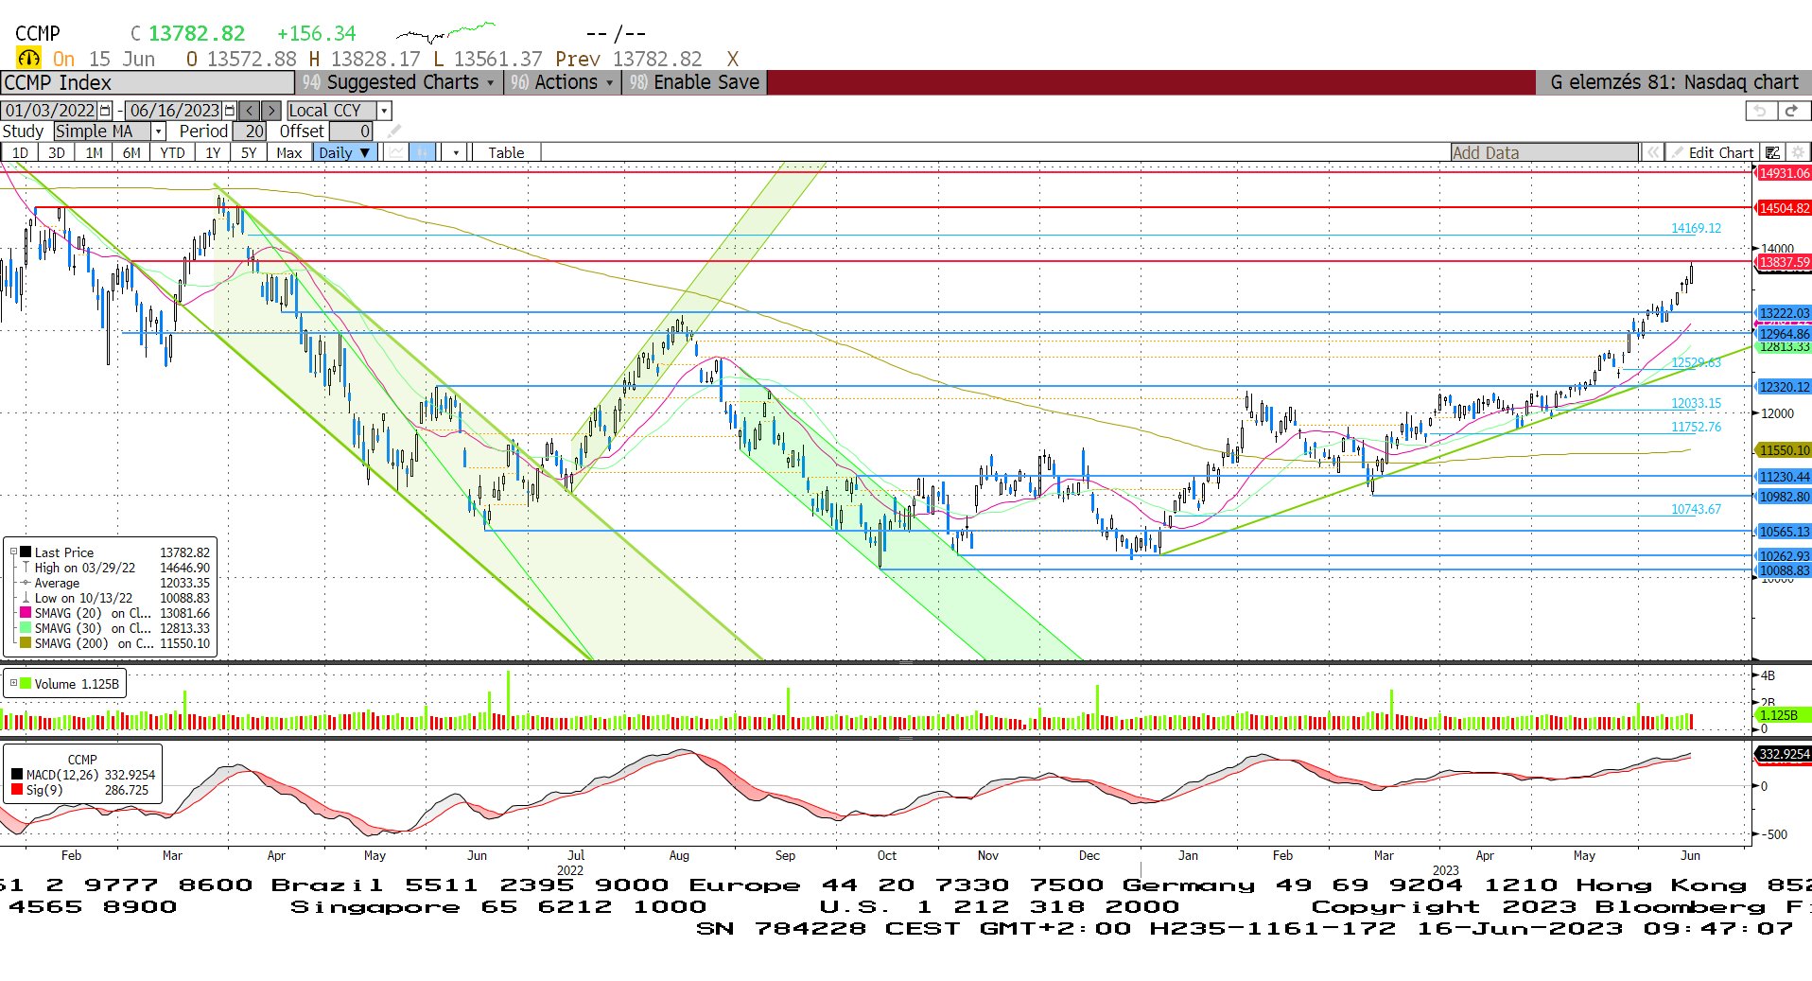Shift date range forward with right arrow
Image resolution: width=1812 pixels, height=981 pixels.
tap(271, 111)
